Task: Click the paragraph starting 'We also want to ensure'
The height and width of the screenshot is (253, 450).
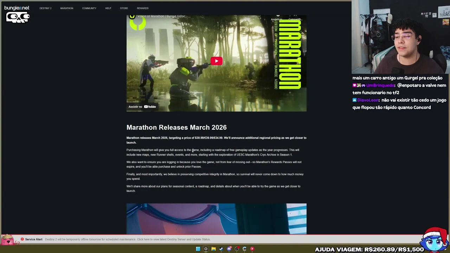Action: (x=214, y=164)
